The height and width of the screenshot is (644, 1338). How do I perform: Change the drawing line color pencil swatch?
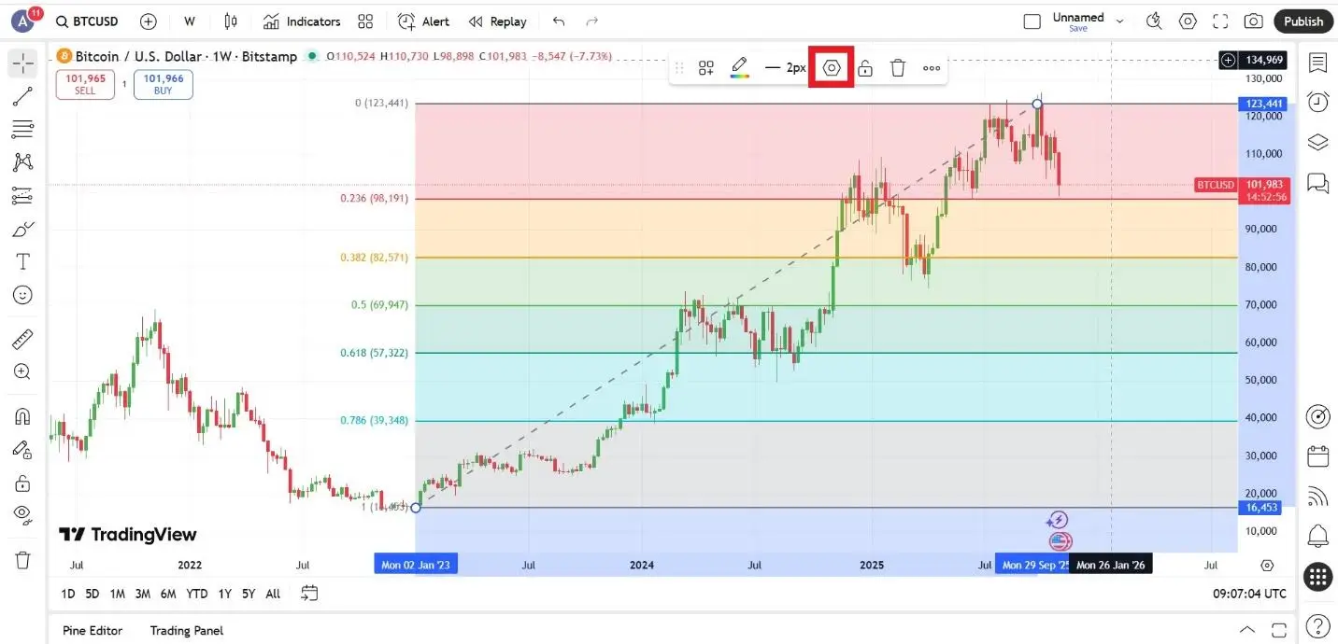(x=739, y=68)
